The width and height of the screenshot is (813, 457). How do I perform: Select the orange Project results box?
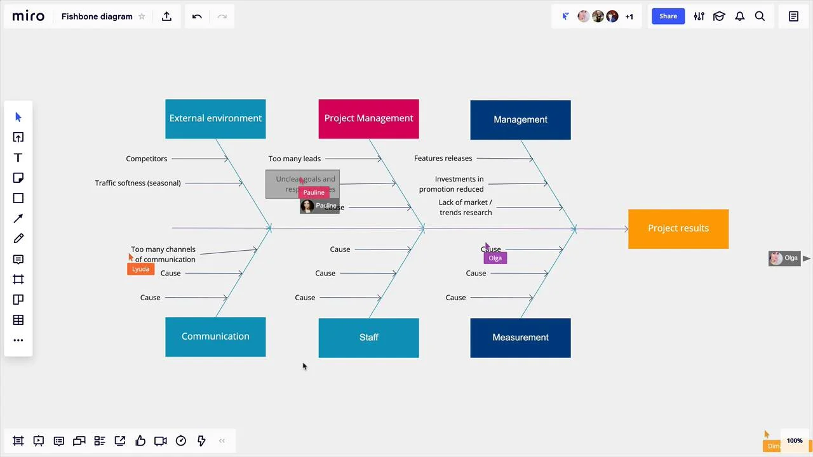678,228
